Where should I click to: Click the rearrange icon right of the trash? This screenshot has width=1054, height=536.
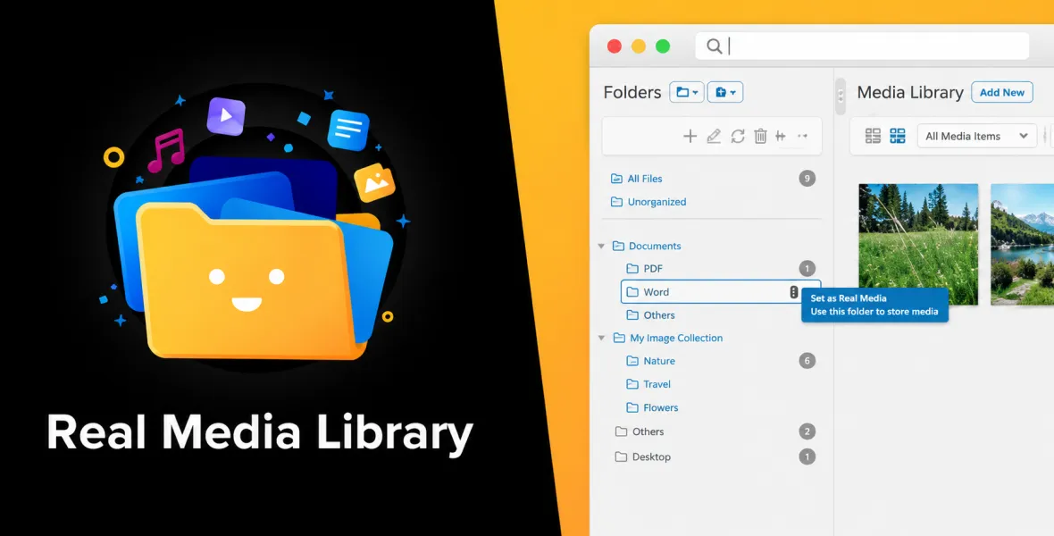tap(781, 137)
